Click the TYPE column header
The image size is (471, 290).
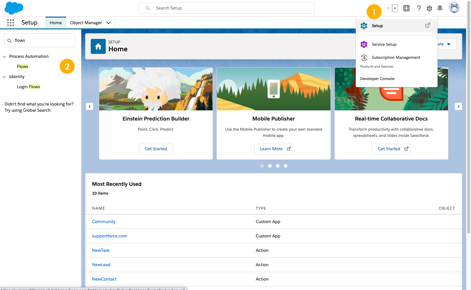pyautogui.click(x=261, y=208)
